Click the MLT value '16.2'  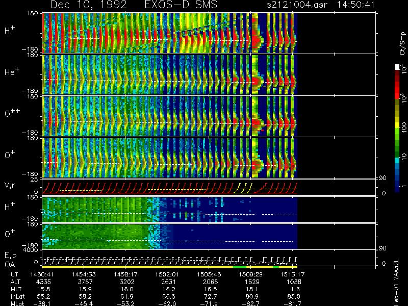tap(170, 289)
